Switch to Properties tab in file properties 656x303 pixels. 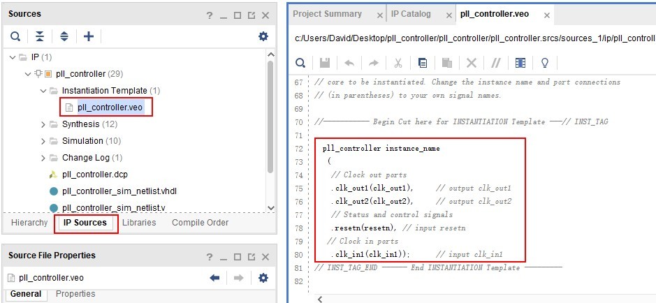point(75,294)
